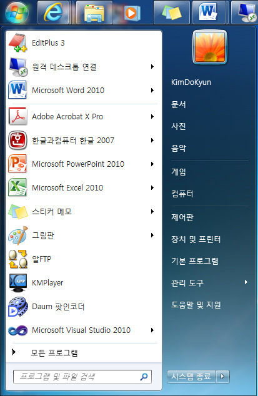Expand PowerPoint 2010 jump list arrow

(152, 164)
